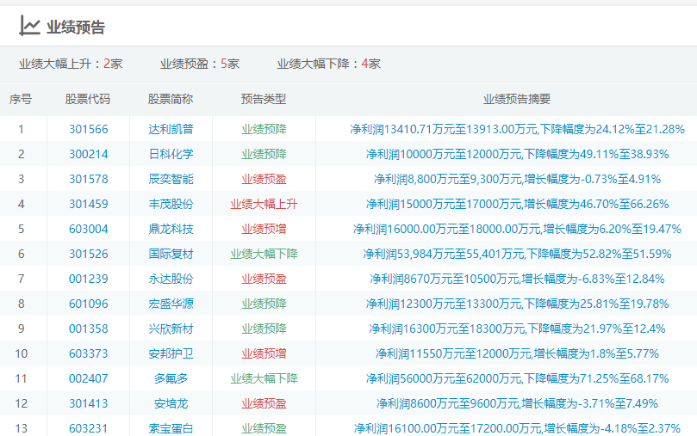The image size is (697, 436).
Task: Click 业绩大幅下降 type in 多氟多 row
Action: (x=264, y=378)
